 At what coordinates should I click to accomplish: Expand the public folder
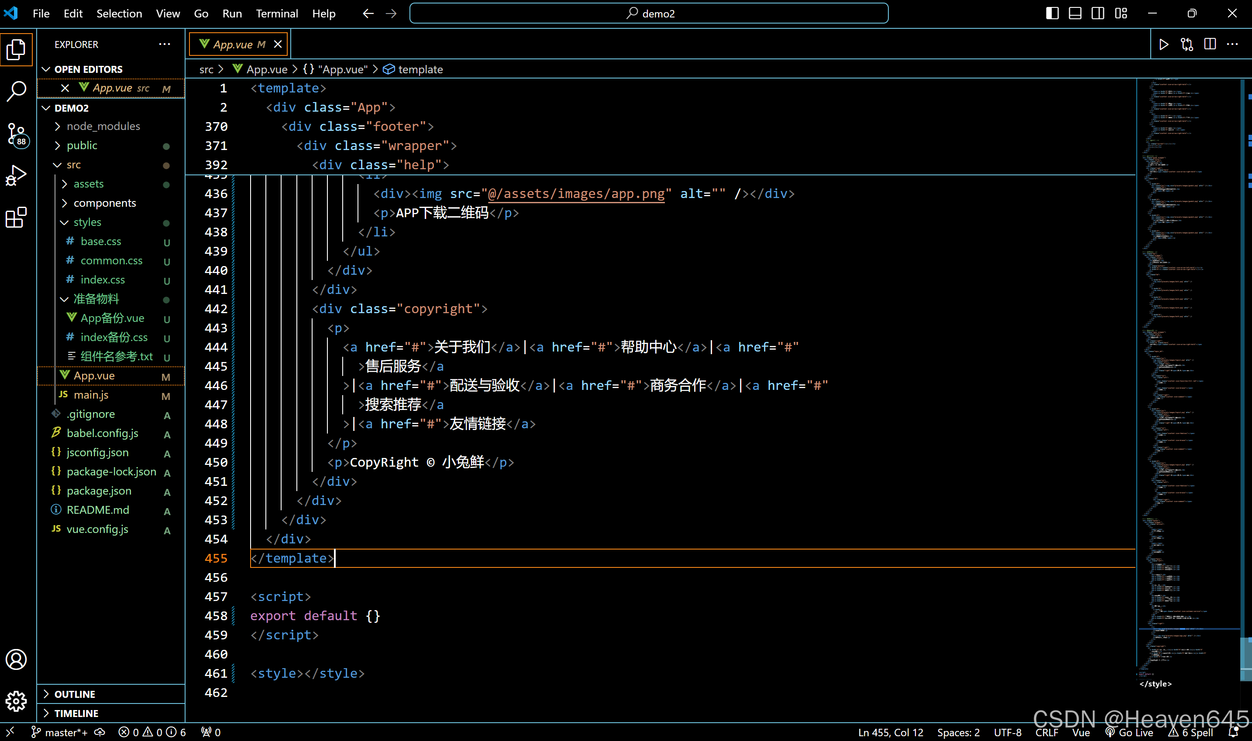[110, 145]
